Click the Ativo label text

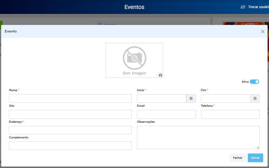[245, 82]
